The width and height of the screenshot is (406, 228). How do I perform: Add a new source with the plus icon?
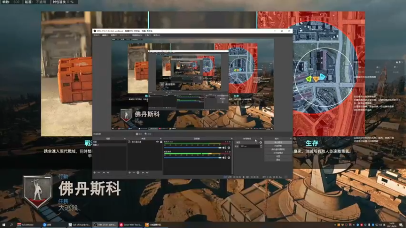tap(129, 172)
